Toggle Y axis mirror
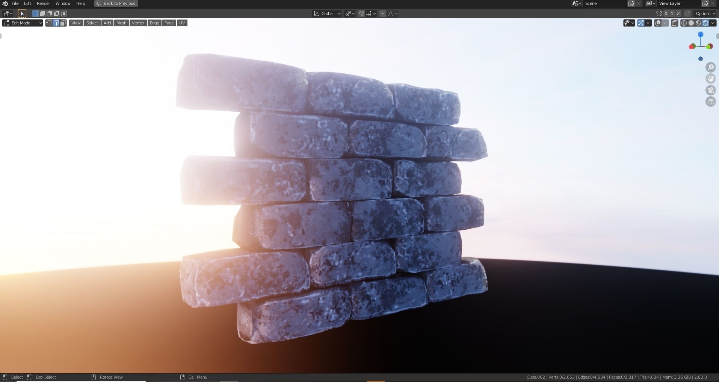 (672, 14)
